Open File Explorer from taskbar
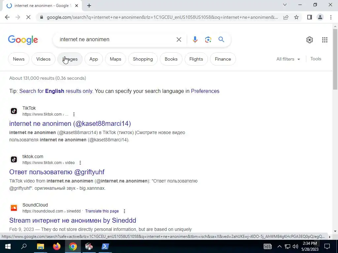The height and width of the screenshot is (253, 338). pyautogui.click(x=40, y=246)
